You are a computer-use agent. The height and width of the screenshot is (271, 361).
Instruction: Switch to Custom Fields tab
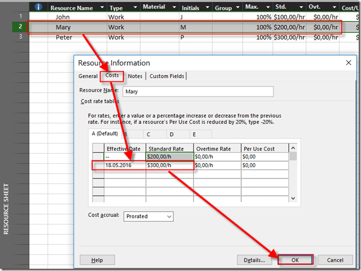tap(166, 76)
